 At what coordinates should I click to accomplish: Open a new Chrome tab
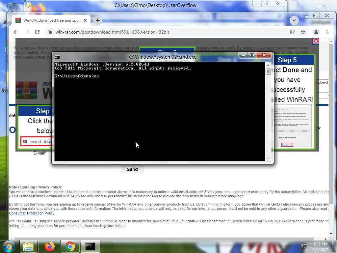pyautogui.click(x=97, y=20)
